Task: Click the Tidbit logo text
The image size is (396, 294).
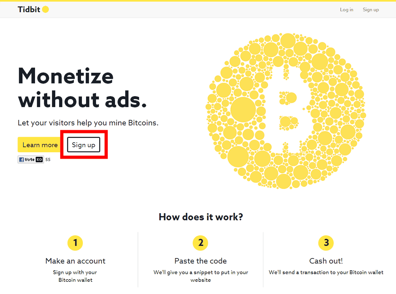Action: (x=29, y=10)
